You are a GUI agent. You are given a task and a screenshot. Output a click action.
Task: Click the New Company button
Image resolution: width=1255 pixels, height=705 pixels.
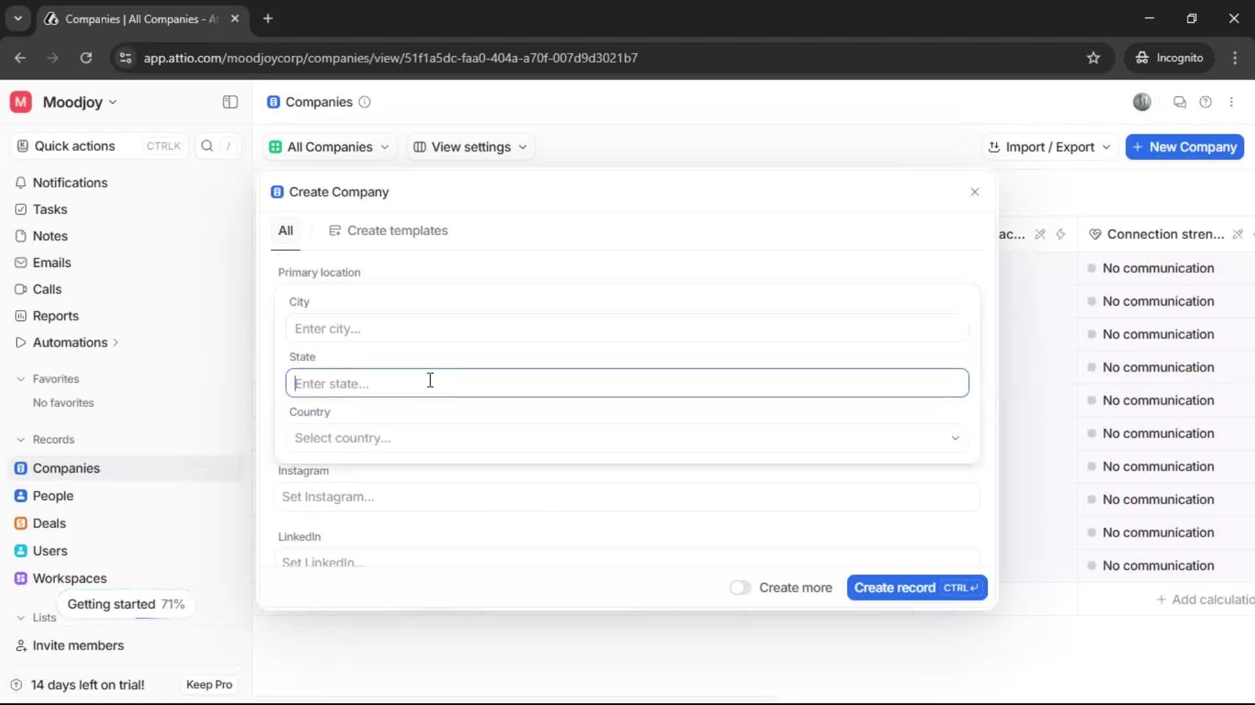(x=1184, y=147)
